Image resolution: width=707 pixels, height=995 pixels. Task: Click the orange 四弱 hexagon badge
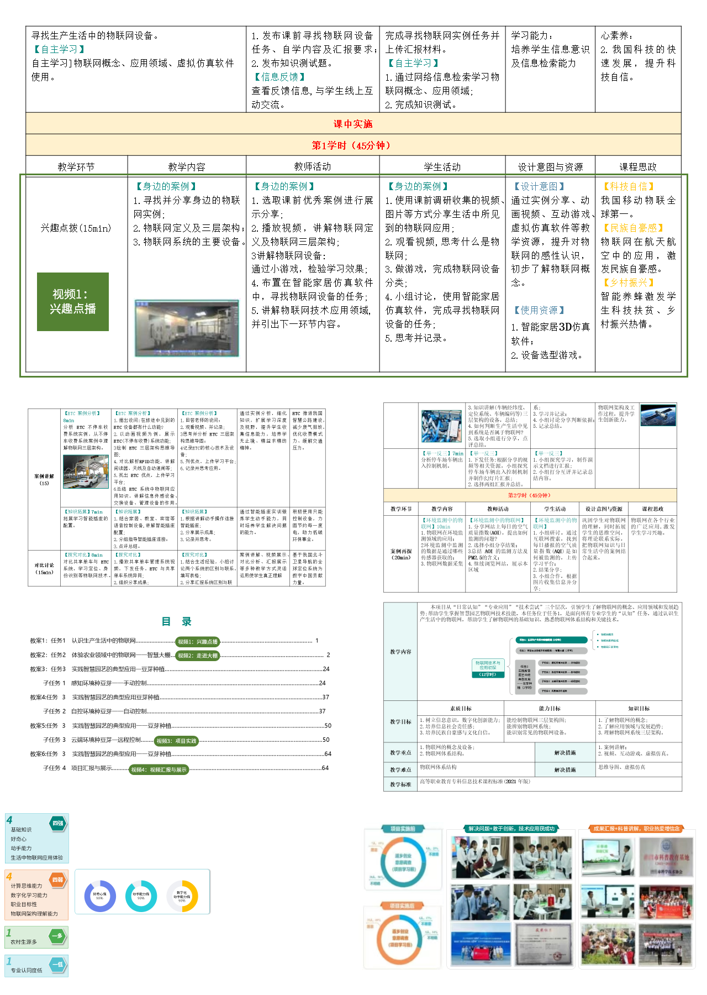coord(57,879)
